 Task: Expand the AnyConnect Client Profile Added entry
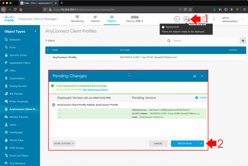click(54, 105)
